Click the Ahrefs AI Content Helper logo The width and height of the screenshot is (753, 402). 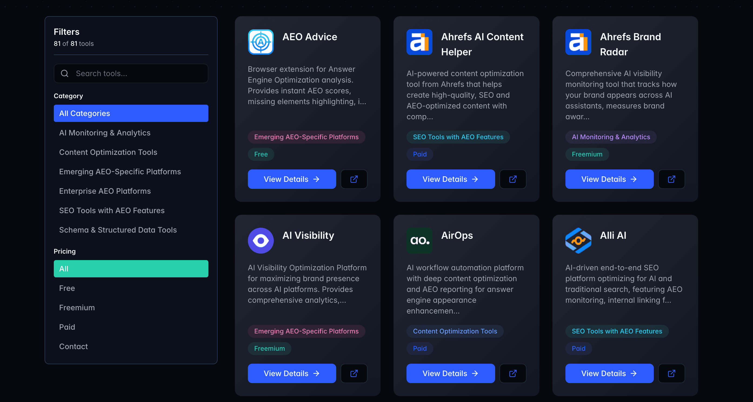(419, 42)
